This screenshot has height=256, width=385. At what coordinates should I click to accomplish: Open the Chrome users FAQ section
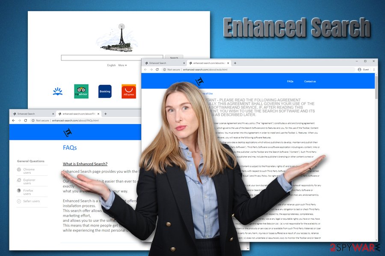[x=29, y=171]
